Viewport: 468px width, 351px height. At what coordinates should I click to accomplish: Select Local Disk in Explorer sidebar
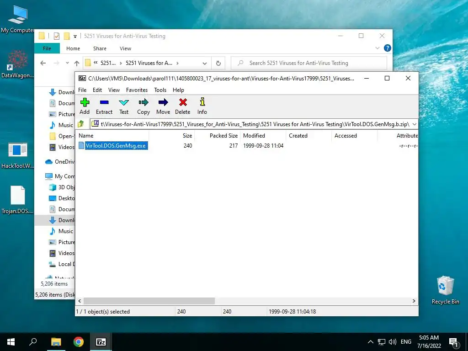tap(62, 264)
